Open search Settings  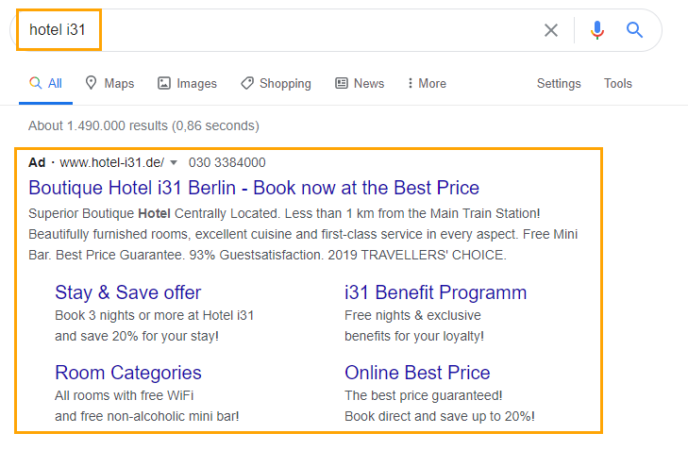point(559,83)
